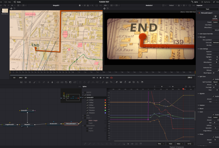Toggle the Keyframes panel tab

point(206,2)
